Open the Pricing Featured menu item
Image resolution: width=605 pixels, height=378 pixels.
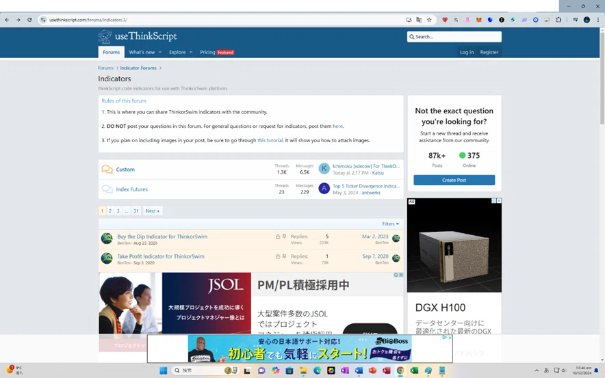(217, 53)
